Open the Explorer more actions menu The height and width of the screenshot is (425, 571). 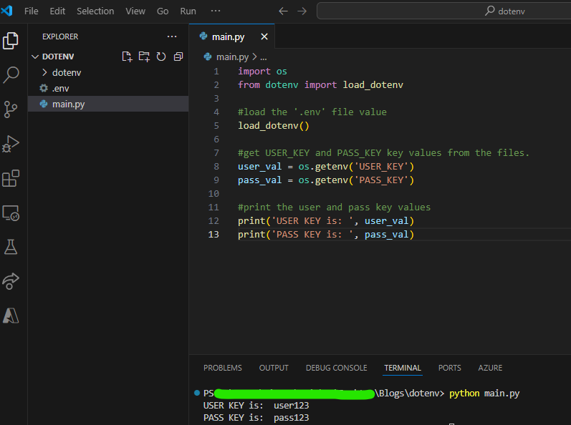click(171, 36)
